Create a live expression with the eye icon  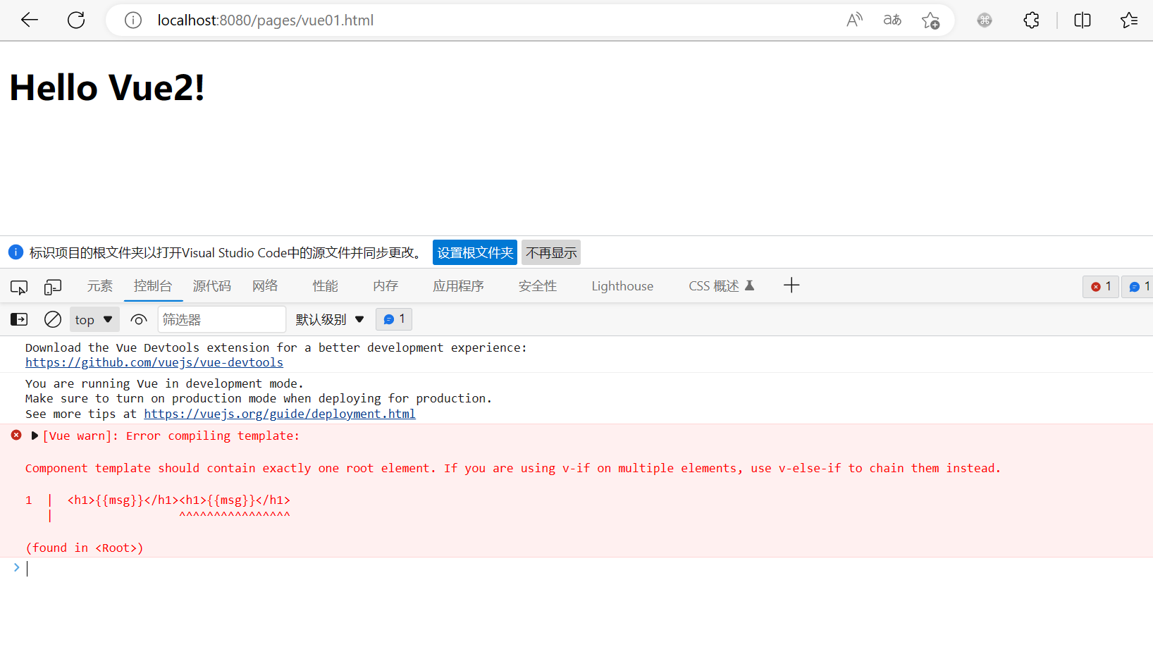coord(138,319)
